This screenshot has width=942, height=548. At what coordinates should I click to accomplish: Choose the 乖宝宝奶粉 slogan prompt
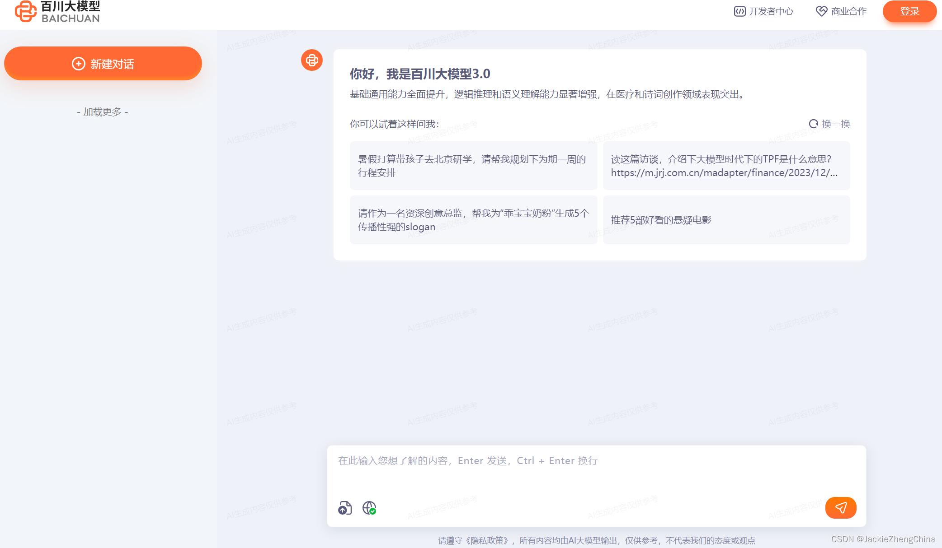tap(473, 220)
